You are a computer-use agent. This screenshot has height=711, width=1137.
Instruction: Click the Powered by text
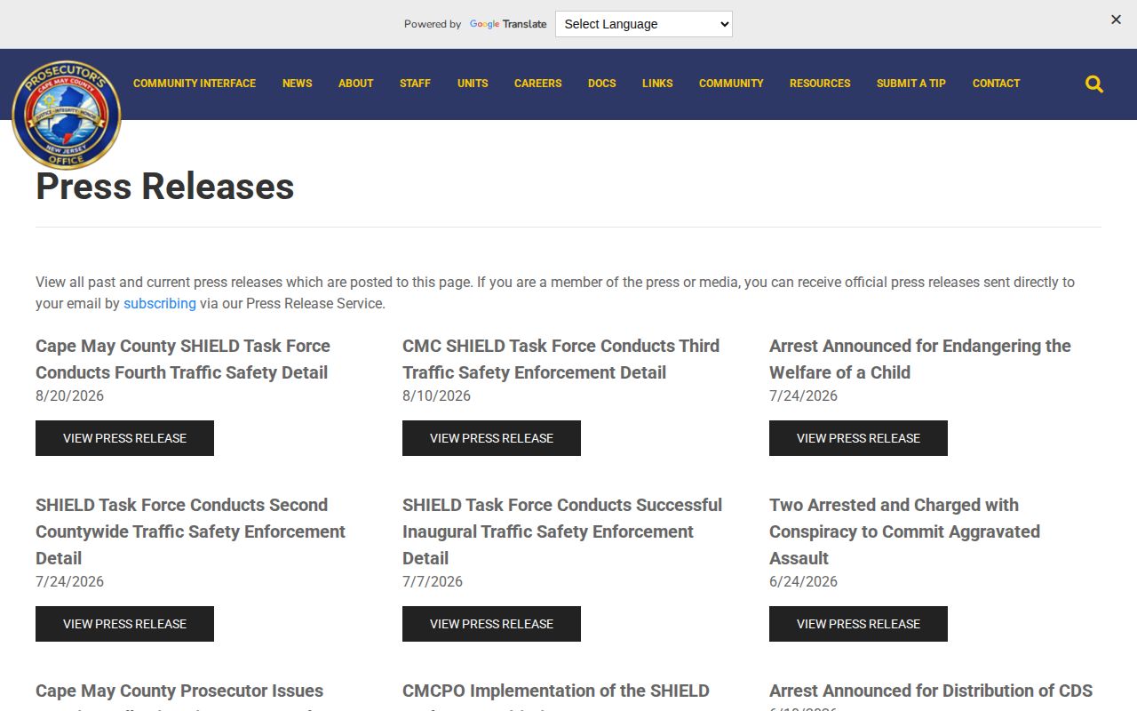433,24
